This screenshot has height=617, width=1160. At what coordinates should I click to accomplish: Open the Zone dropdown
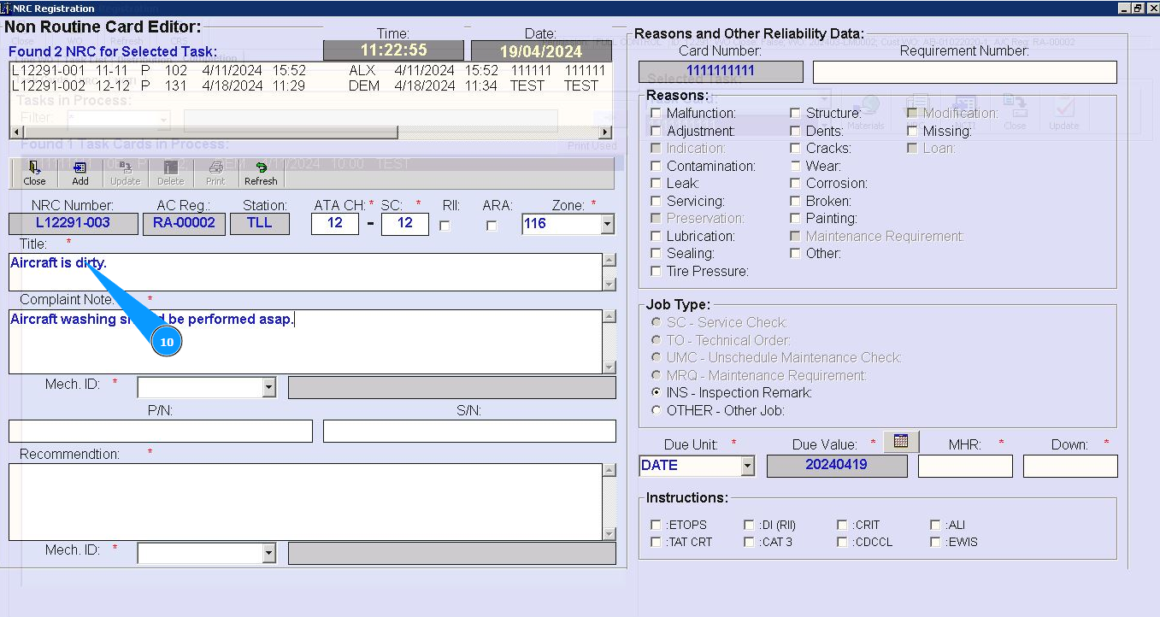point(607,224)
